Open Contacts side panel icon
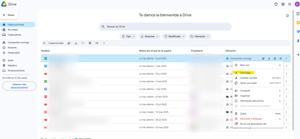 [298, 41]
